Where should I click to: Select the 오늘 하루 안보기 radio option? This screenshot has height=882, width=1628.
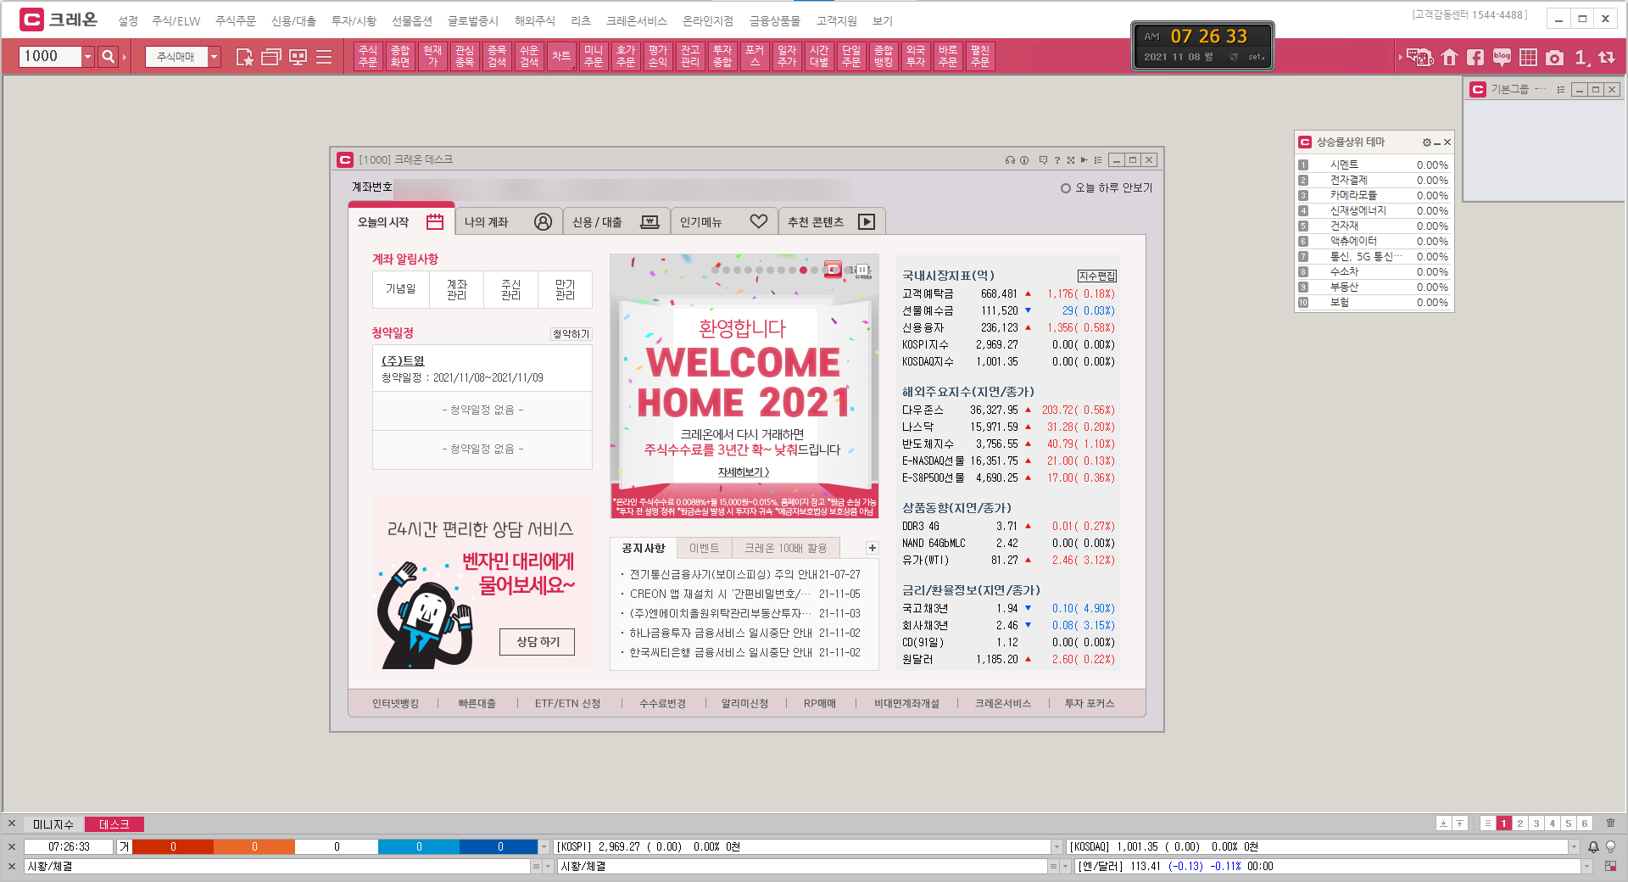[x=1065, y=188]
